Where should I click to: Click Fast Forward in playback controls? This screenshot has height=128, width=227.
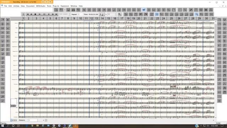pos(53,14)
